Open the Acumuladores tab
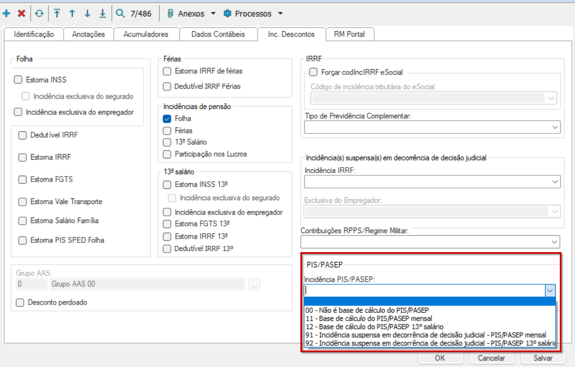The width and height of the screenshot is (575, 367). coord(146,34)
